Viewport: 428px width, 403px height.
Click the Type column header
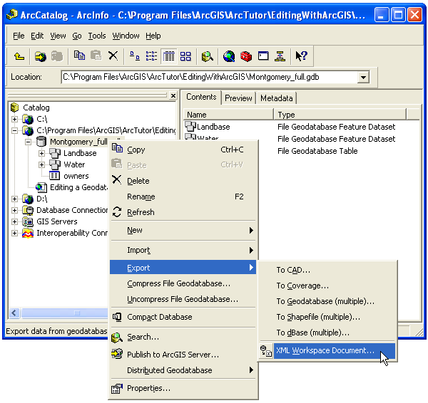pyautogui.click(x=339, y=114)
